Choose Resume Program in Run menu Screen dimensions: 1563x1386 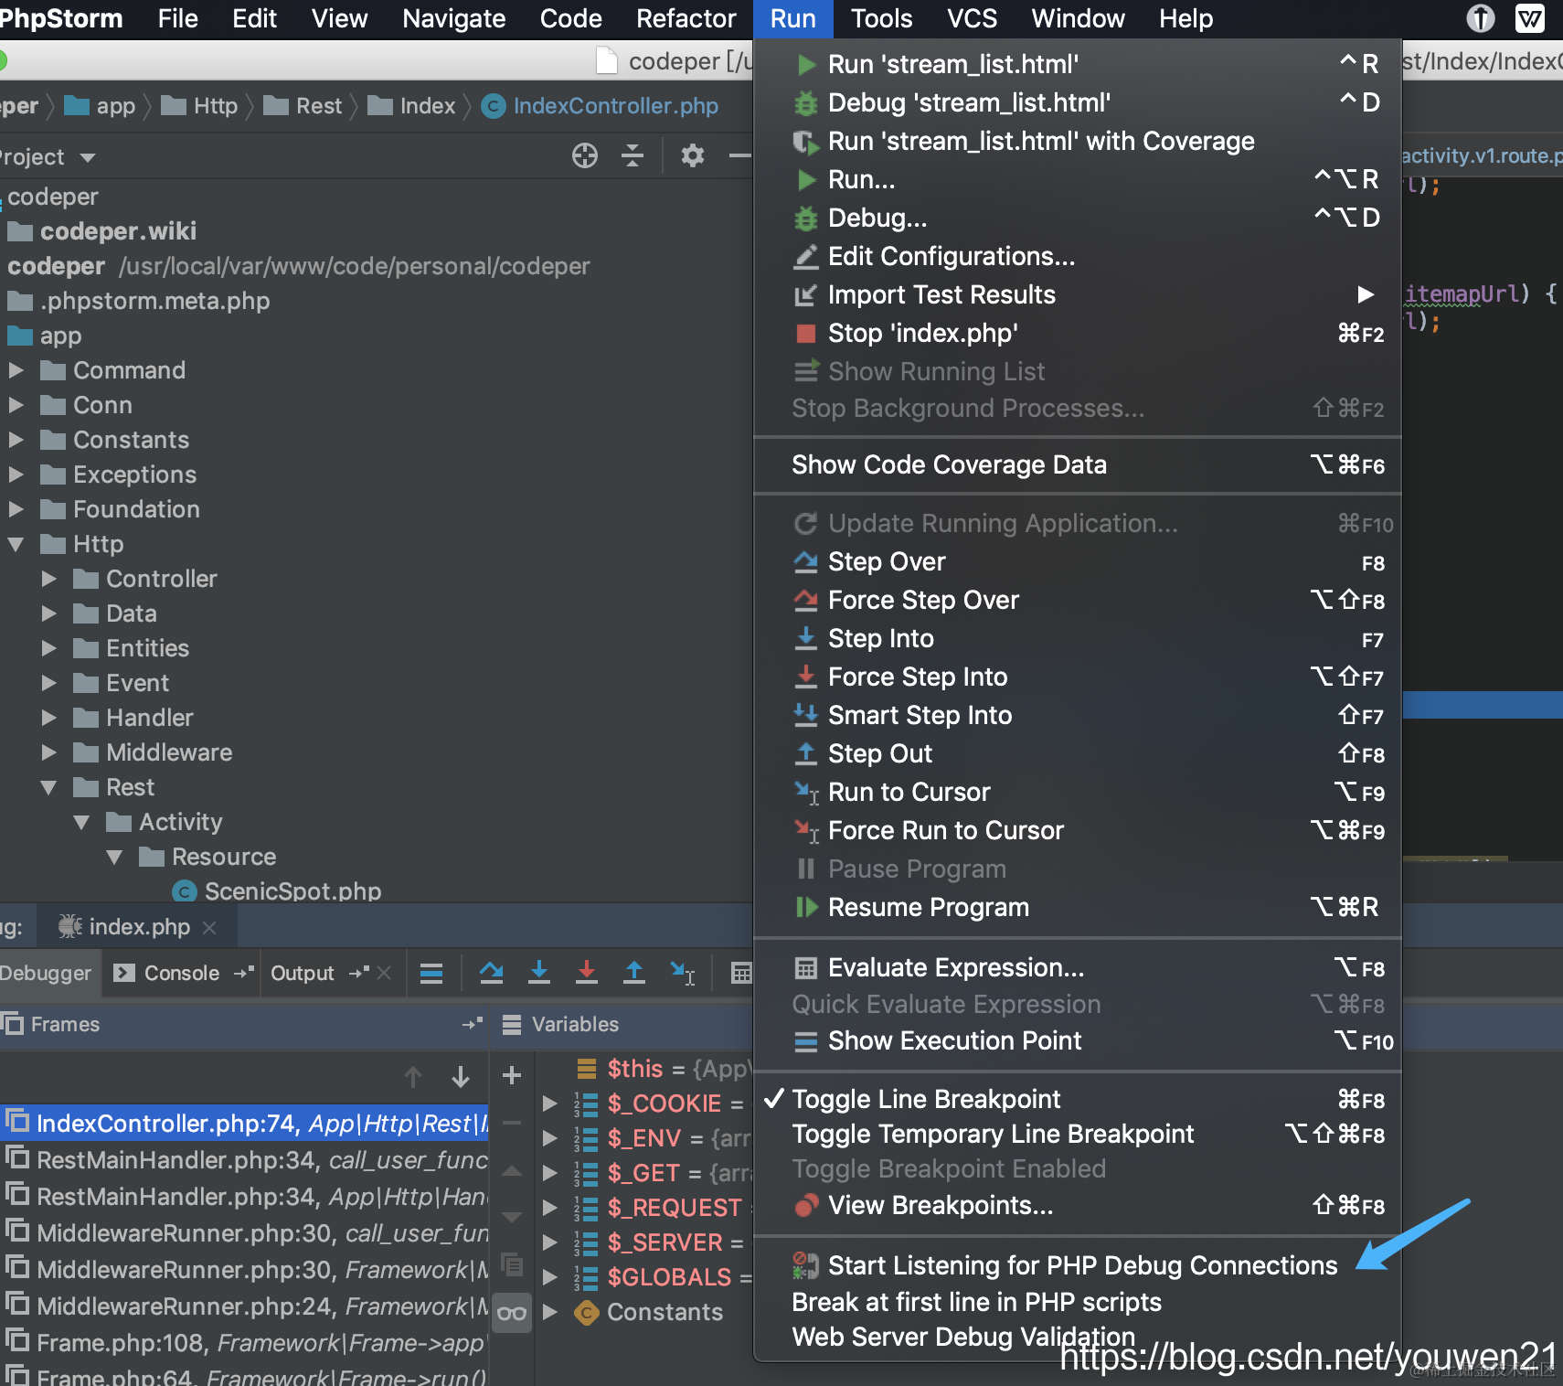[x=1077, y=907]
